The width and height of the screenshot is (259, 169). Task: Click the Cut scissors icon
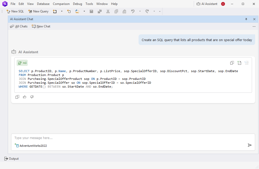108,11
